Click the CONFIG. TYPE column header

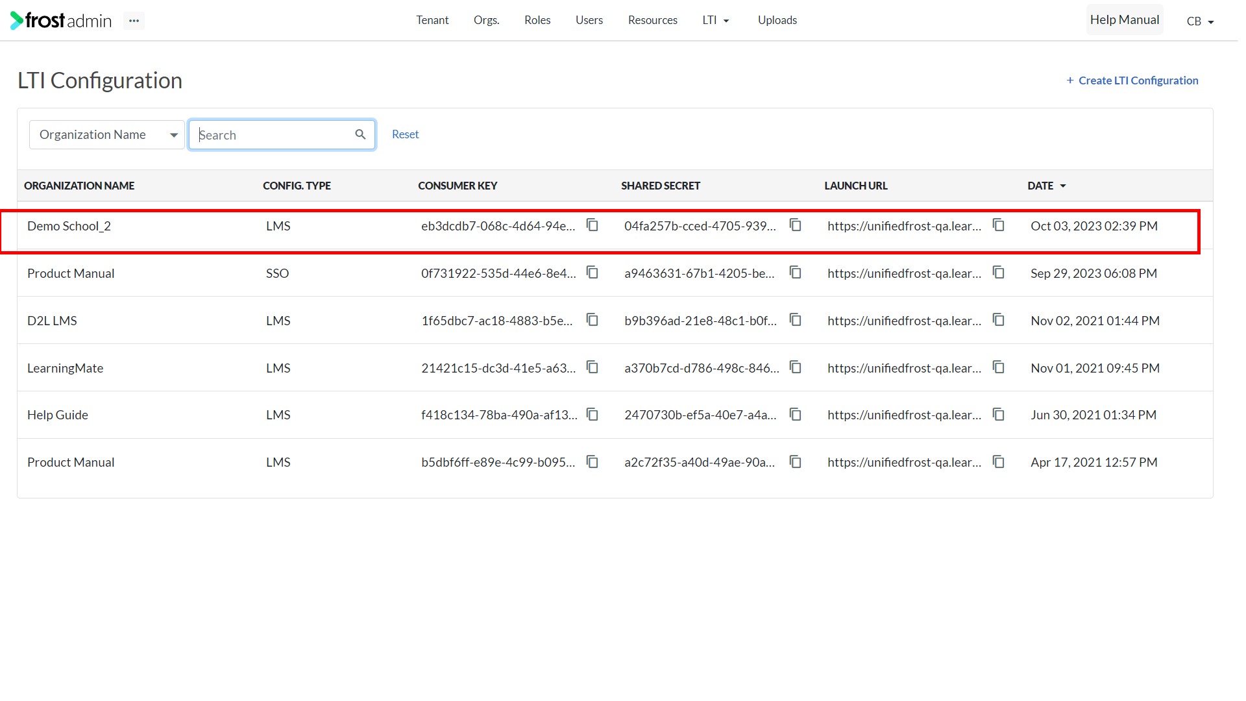tap(297, 186)
